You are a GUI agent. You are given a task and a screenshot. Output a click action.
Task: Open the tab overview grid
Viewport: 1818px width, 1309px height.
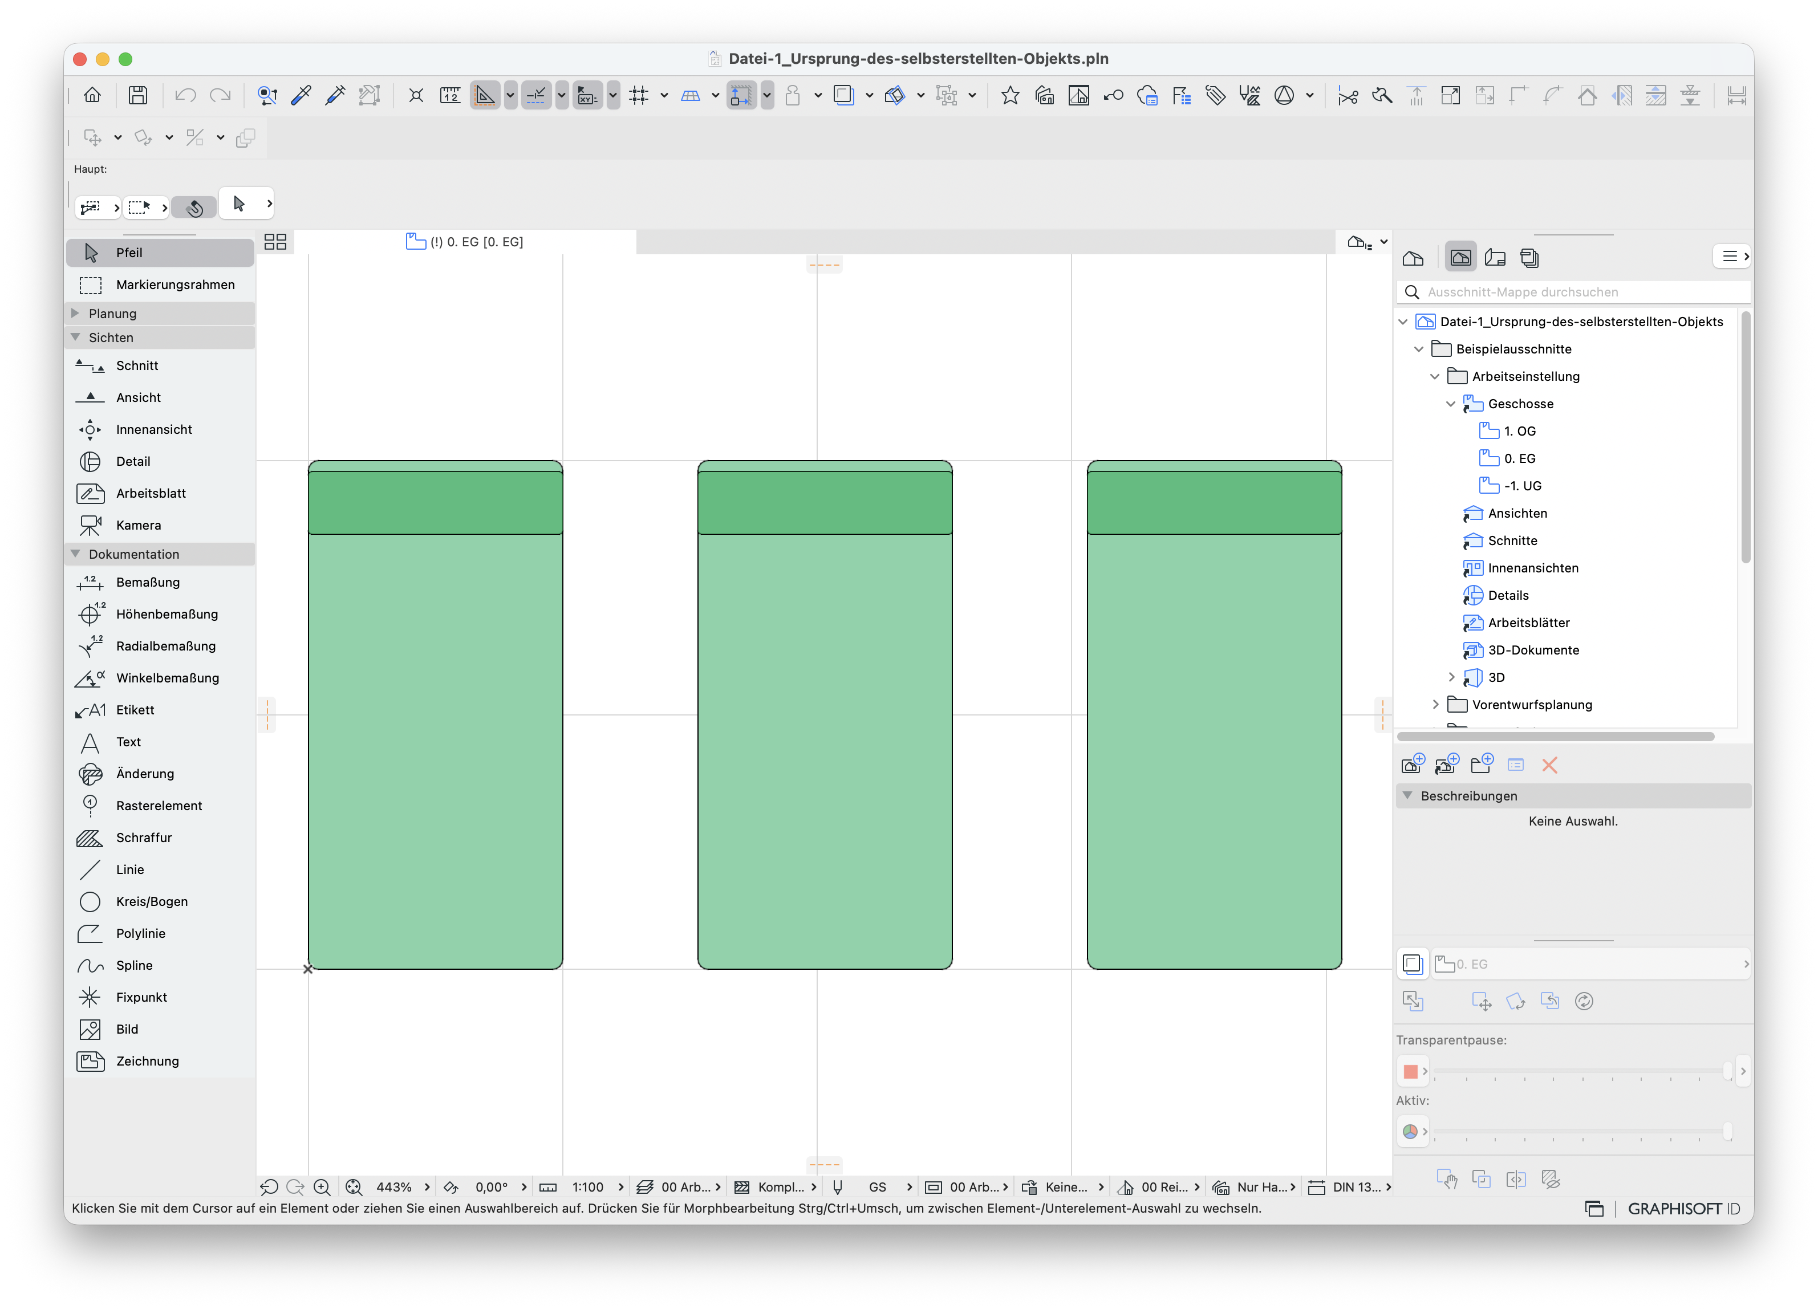tap(275, 241)
